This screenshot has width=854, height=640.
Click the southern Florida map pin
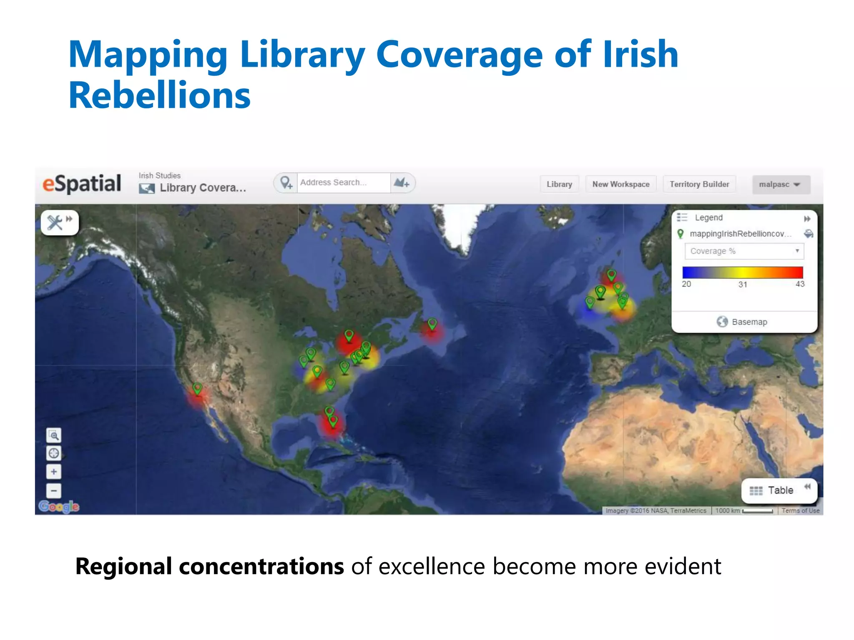[333, 421]
